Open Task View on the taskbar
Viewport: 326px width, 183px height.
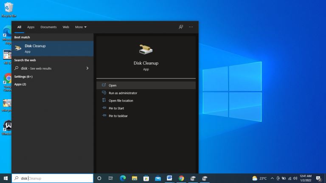click(x=111, y=178)
